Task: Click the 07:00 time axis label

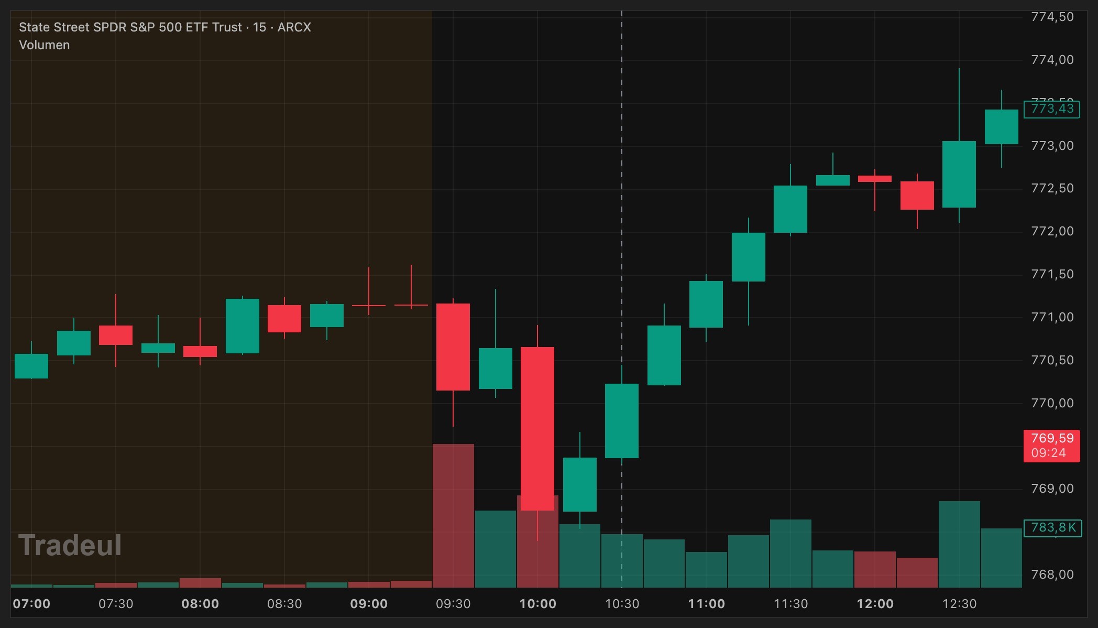Action: (x=31, y=604)
